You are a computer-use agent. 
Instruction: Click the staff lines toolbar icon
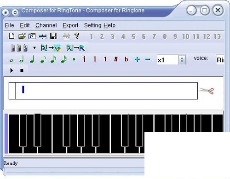click(43, 36)
